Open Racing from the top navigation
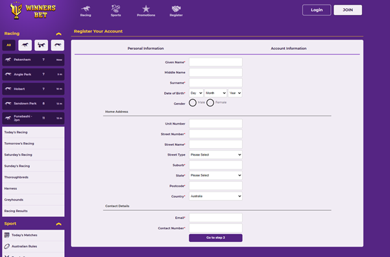Viewport: 390px width, 257px height. [x=86, y=11]
